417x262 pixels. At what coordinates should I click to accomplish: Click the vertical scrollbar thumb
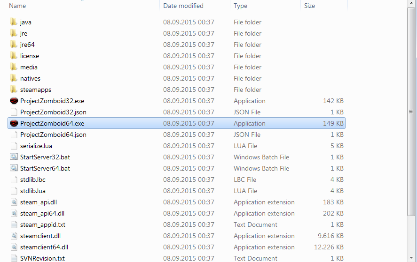411,112
